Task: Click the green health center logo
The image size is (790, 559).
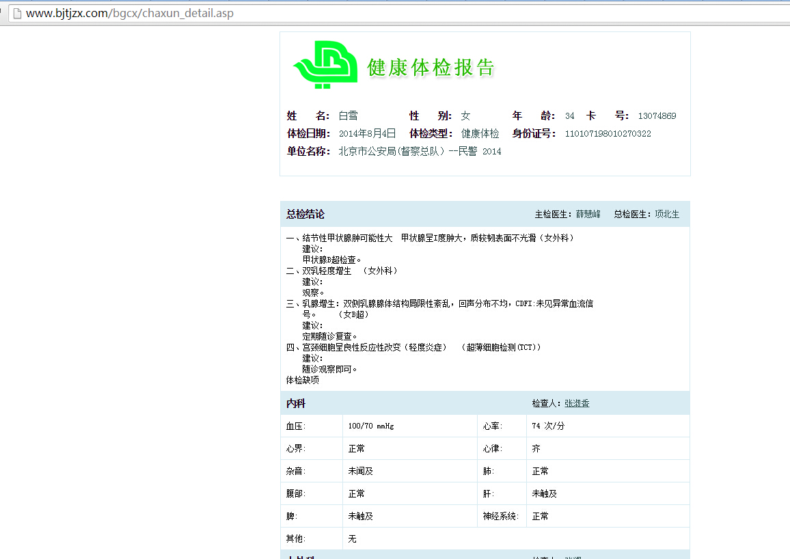Action: (325, 65)
